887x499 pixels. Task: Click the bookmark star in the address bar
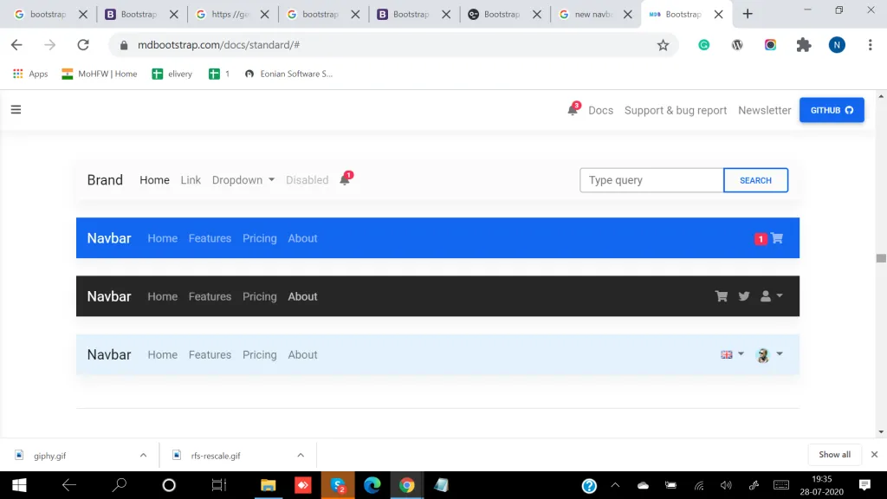pyautogui.click(x=663, y=44)
